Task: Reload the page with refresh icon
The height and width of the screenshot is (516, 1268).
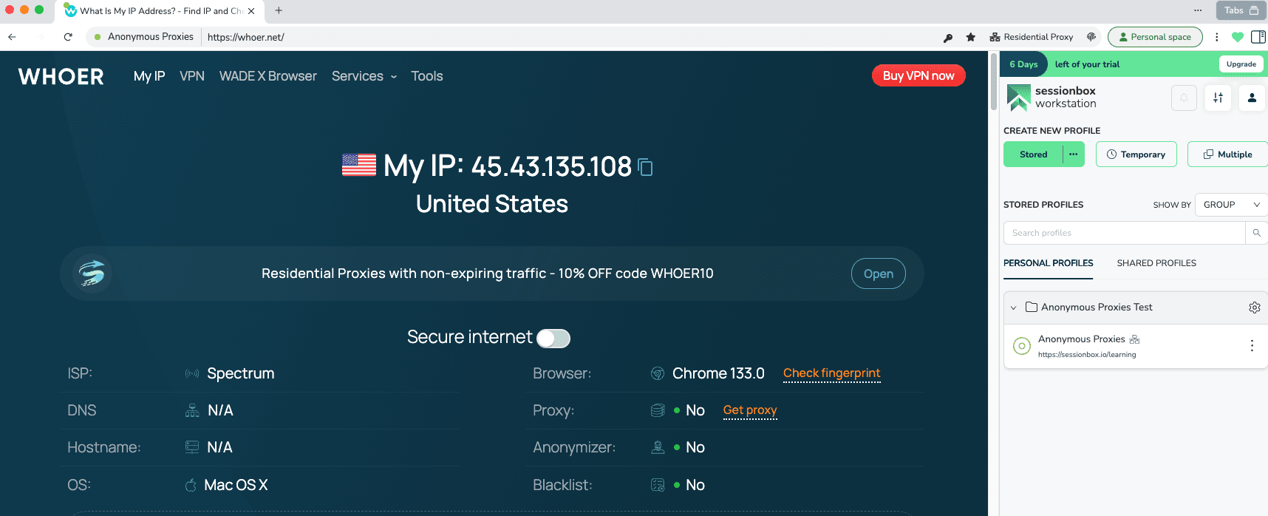Action: click(x=68, y=37)
